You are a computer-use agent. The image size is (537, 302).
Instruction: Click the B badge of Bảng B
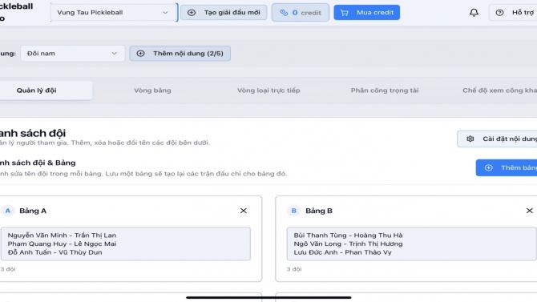pos(293,211)
